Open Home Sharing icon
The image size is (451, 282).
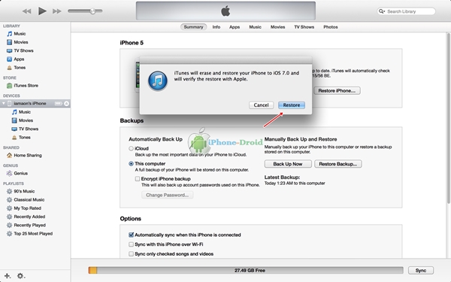10,156
